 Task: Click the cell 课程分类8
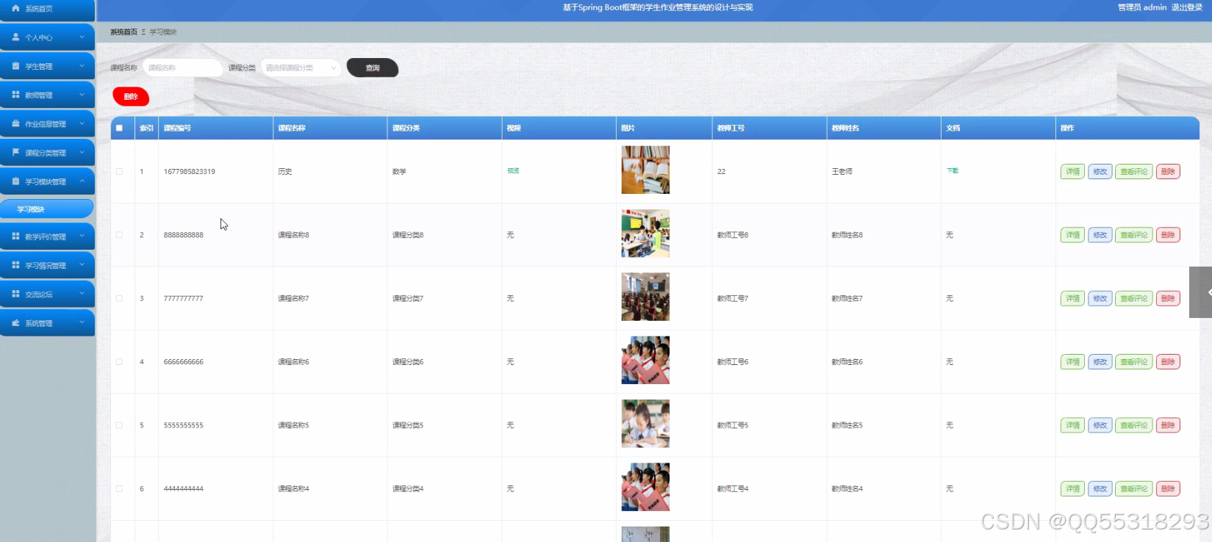click(408, 235)
